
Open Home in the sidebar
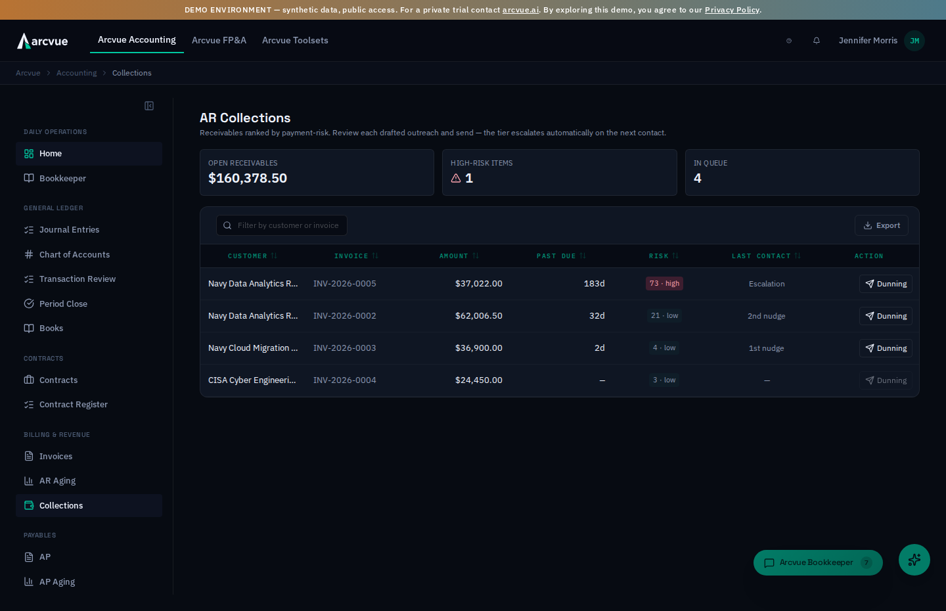click(x=89, y=154)
